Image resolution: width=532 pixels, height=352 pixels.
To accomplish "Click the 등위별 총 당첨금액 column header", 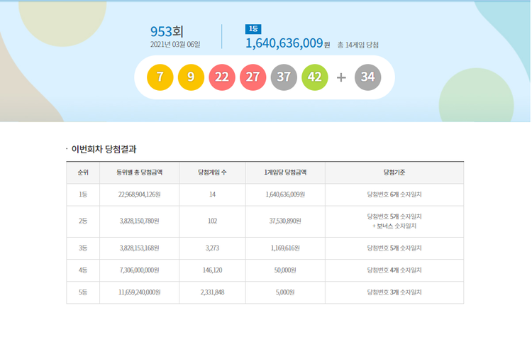I will [x=140, y=172].
